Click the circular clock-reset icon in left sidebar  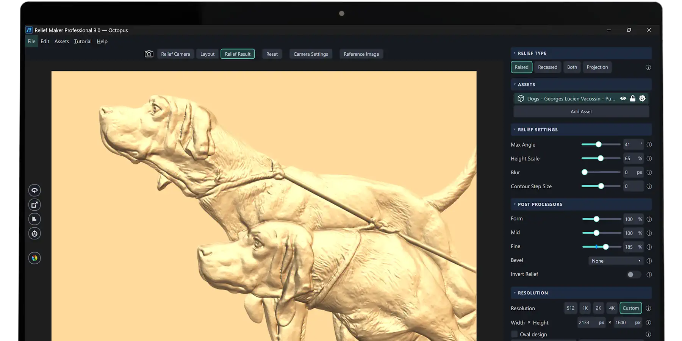pos(34,233)
